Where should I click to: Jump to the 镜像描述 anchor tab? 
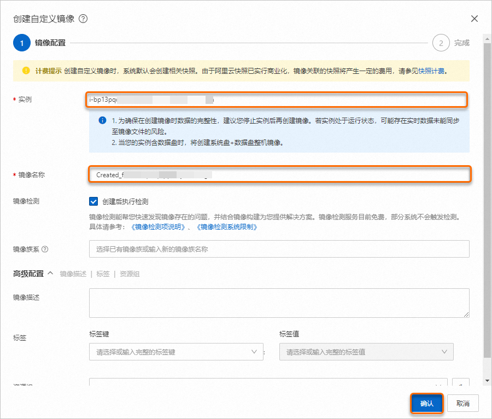pos(73,274)
